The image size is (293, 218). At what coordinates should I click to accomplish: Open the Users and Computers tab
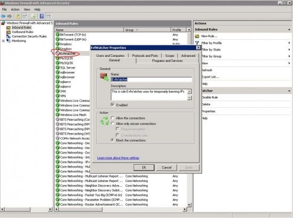(110, 56)
